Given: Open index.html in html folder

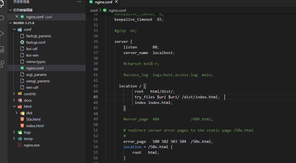Looking at the screenshot, I should (35, 126).
